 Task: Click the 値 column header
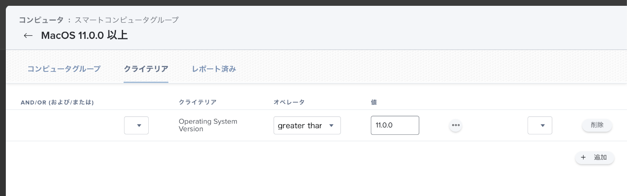pos(374,102)
